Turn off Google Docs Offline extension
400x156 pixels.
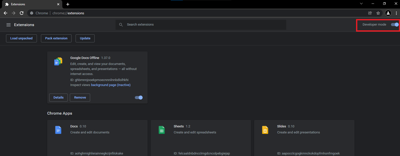coord(139,98)
